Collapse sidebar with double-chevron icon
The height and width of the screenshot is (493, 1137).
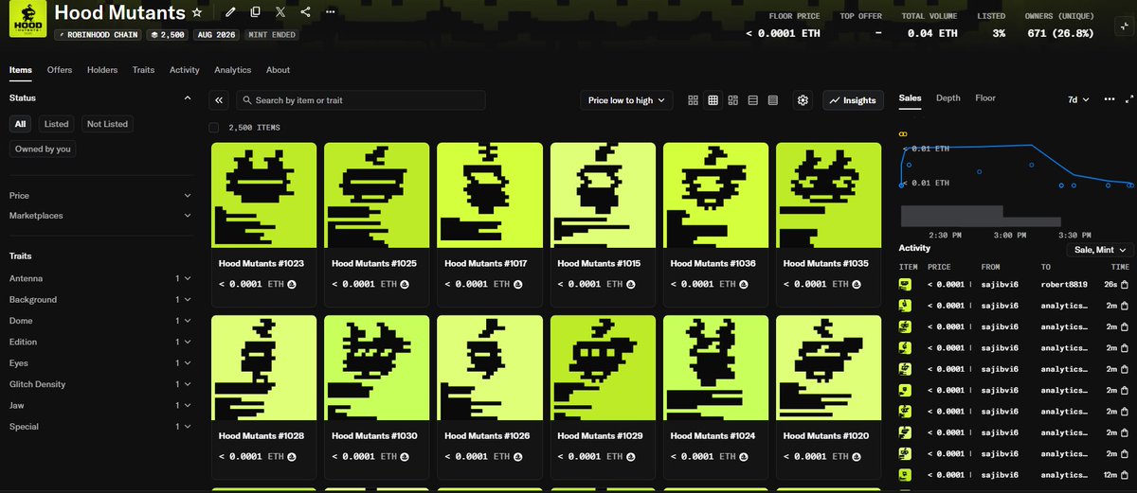coord(219,100)
